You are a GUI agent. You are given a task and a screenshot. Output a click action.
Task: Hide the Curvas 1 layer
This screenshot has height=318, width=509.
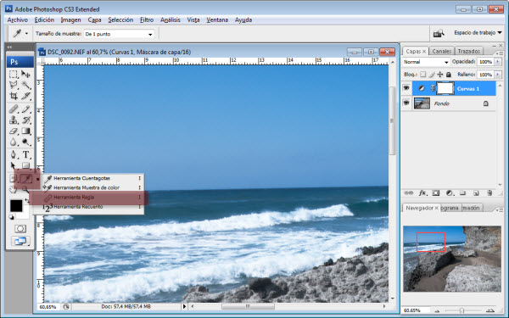tap(406, 88)
